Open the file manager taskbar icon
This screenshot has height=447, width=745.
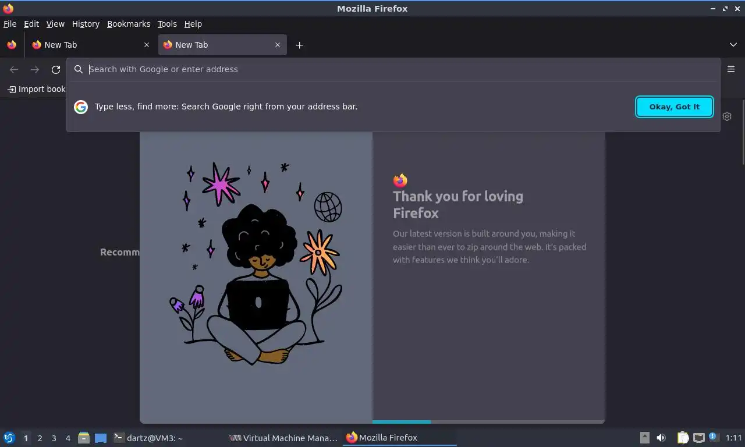pyautogui.click(x=84, y=438)
